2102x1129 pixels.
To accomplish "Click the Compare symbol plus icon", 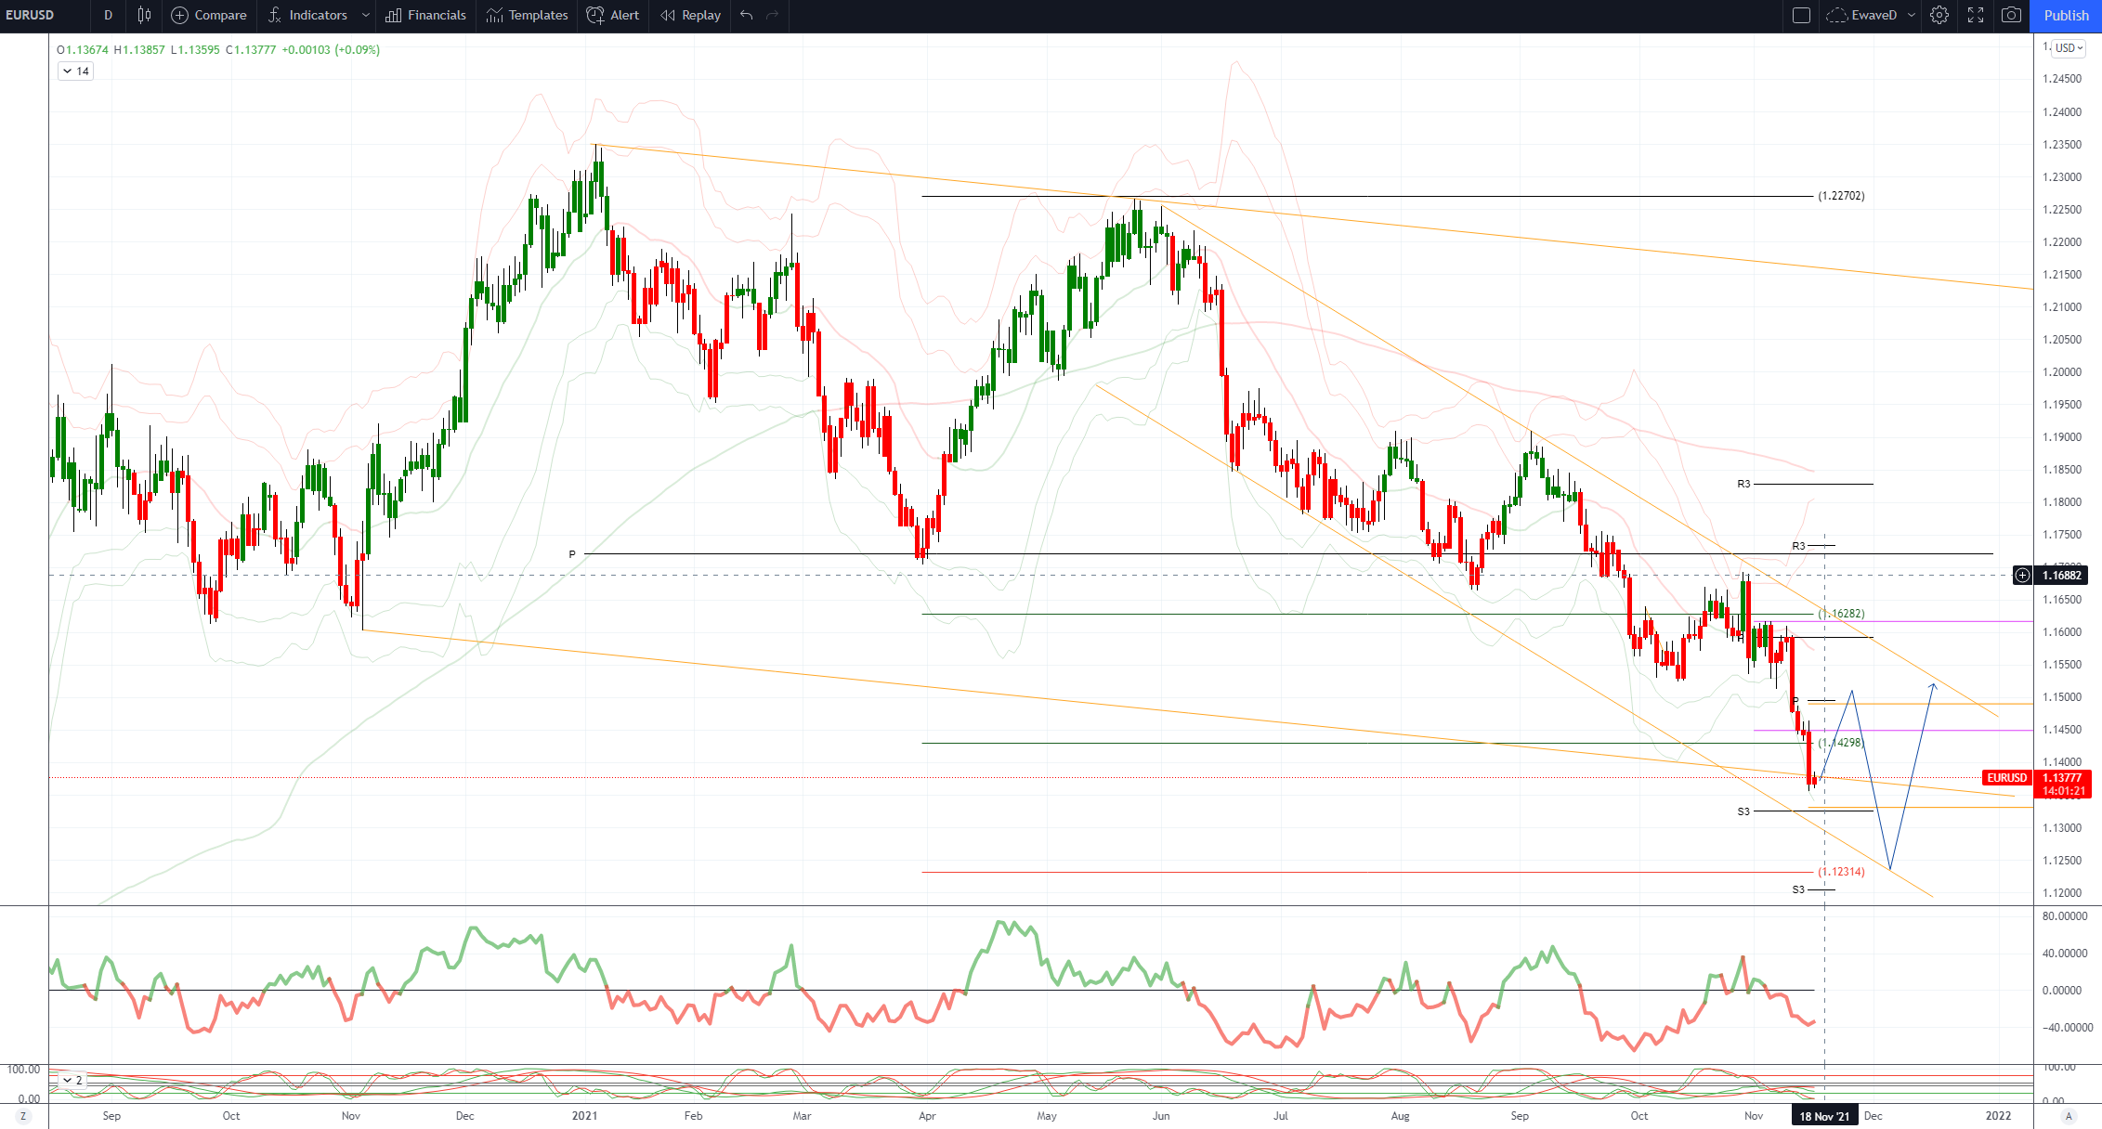I will click(180, 15).
